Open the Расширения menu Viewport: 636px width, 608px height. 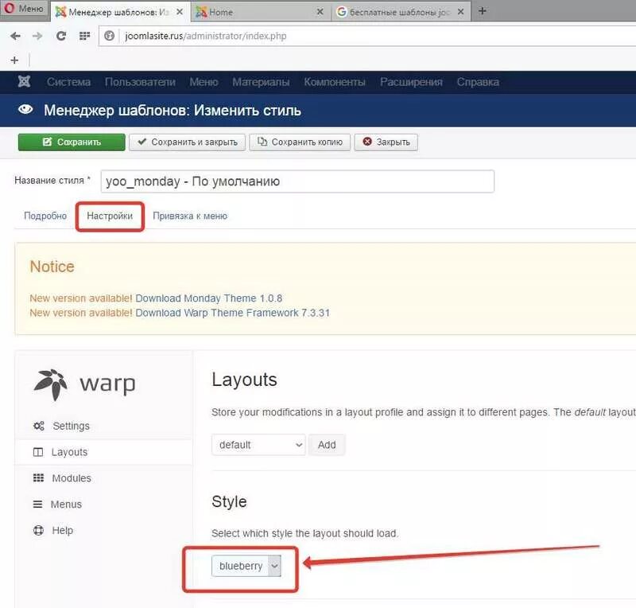pos(411,82)
